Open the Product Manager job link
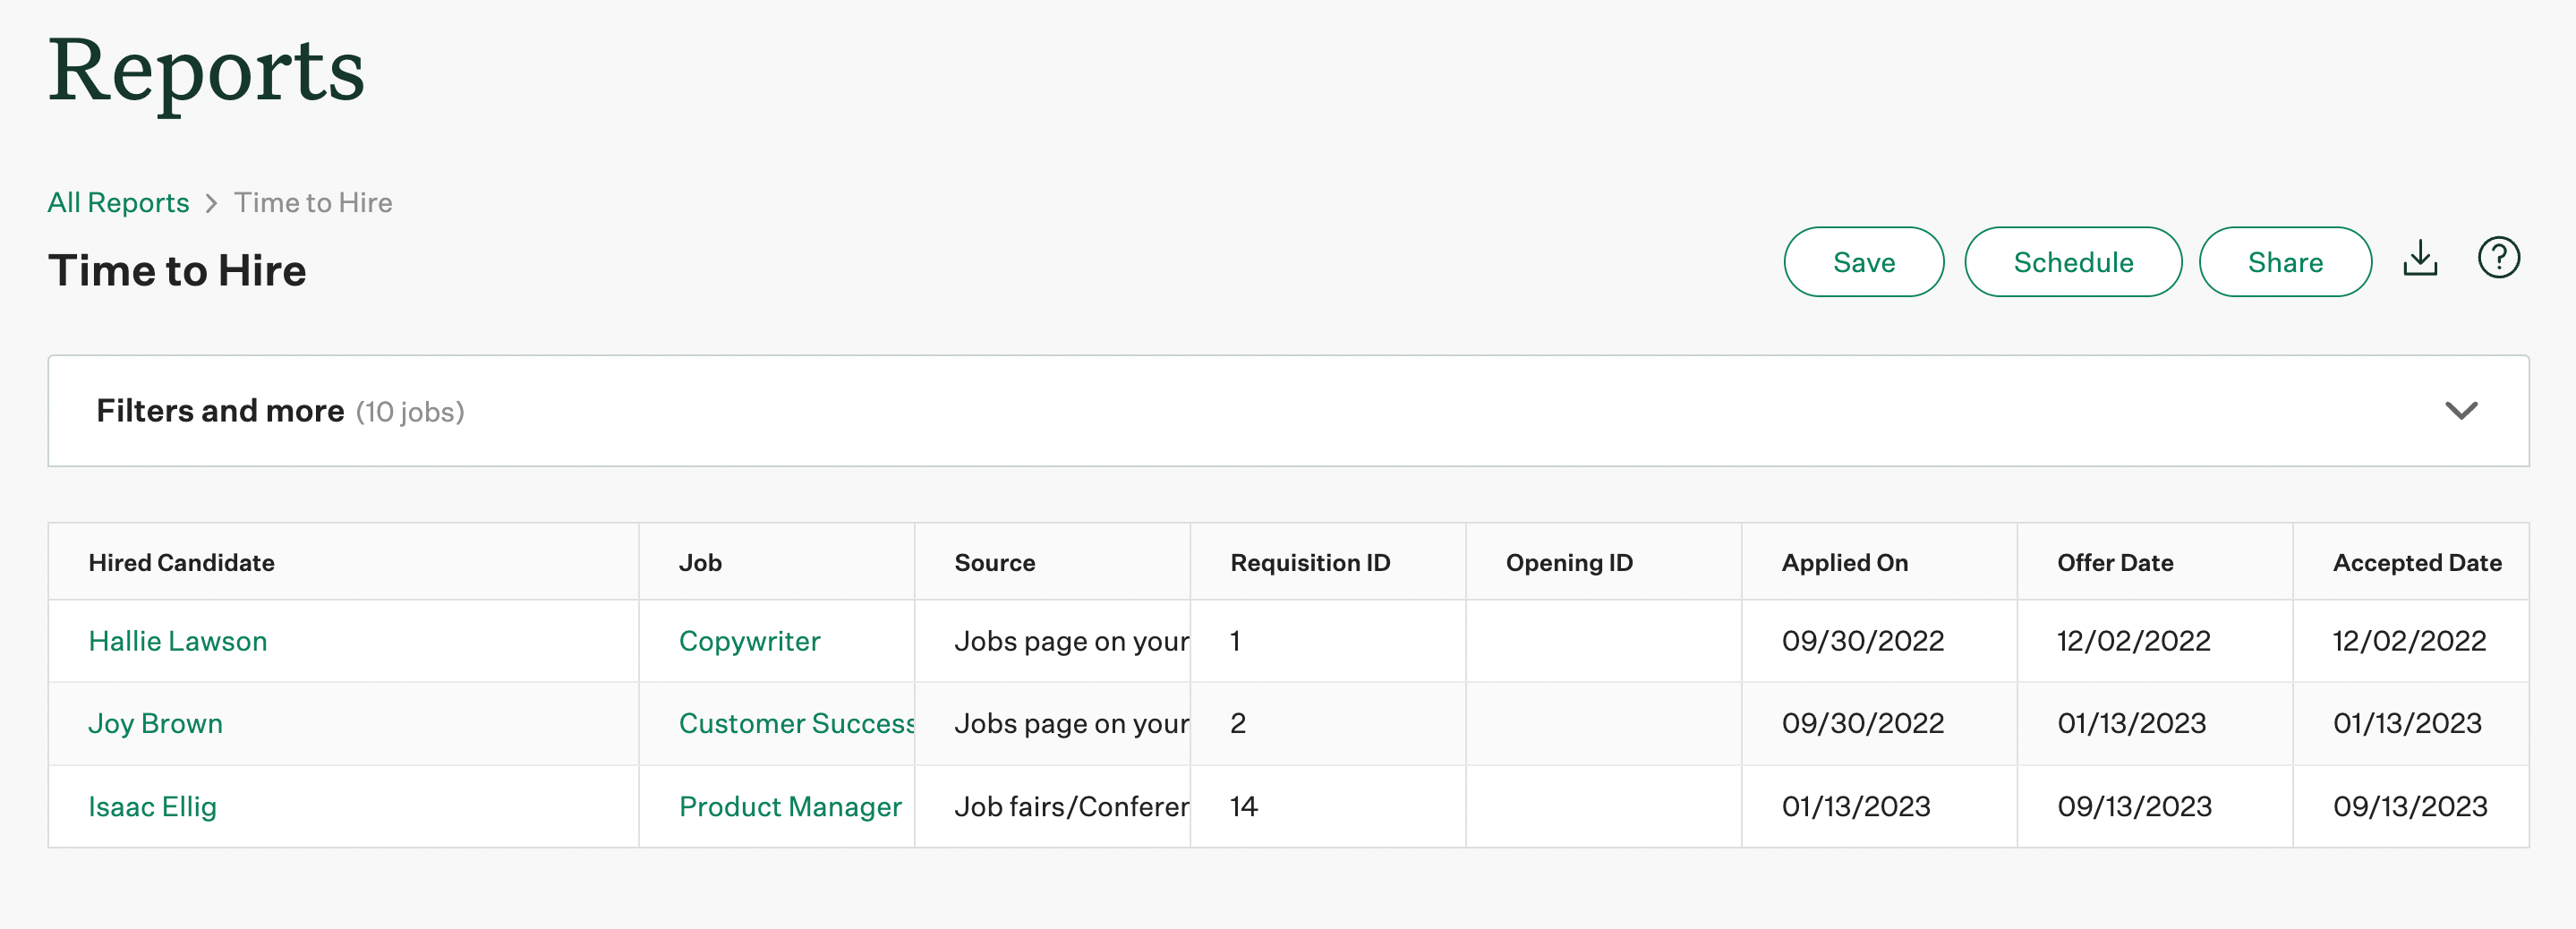Screen dimensions: 2576x929 790,807
